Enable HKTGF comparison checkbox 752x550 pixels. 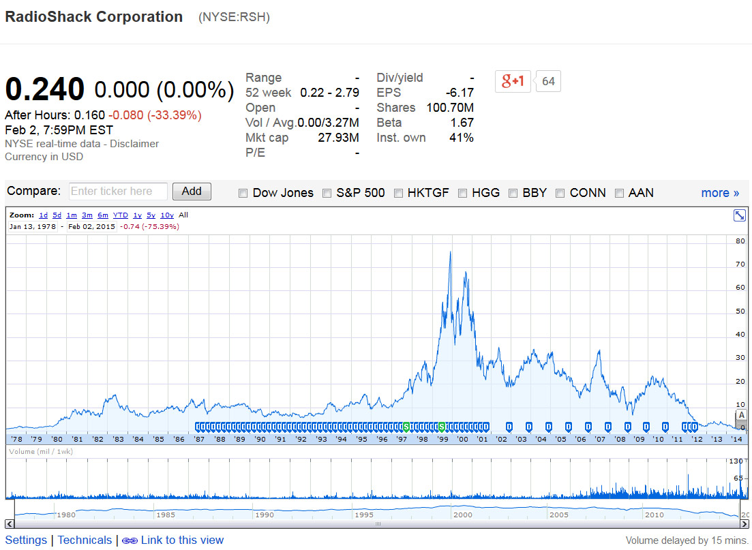point(398,194)
